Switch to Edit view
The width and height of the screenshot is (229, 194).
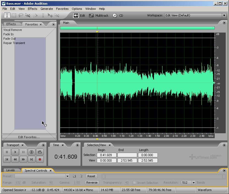pyautogui.click(x=79, y=15)
